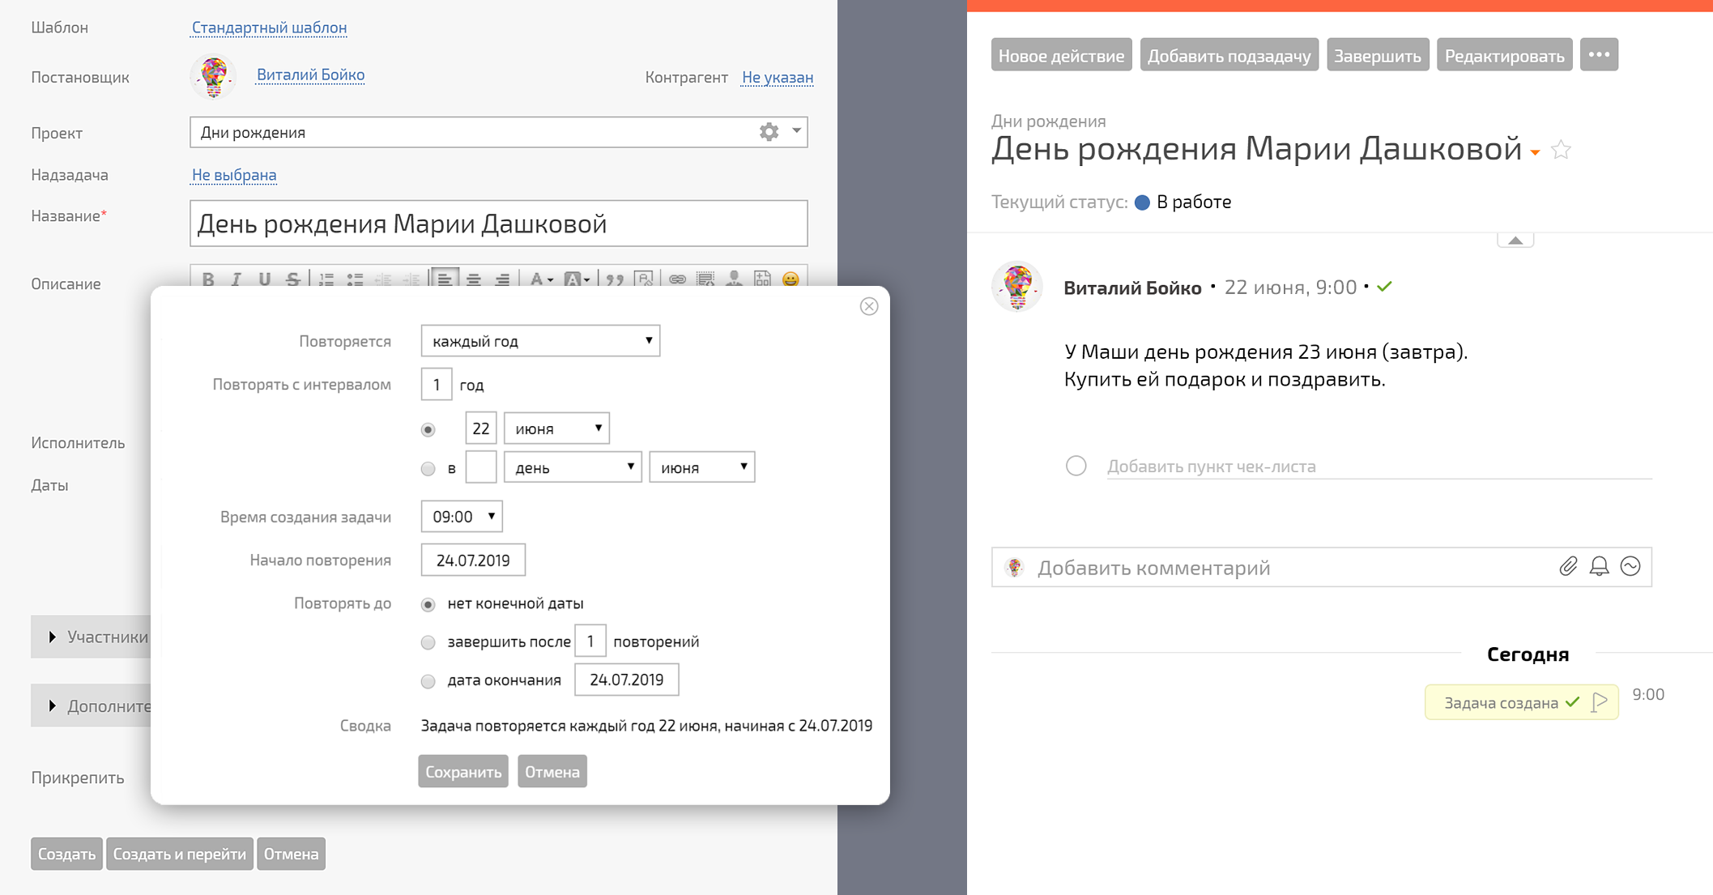Star the task 'День рождения Марии Дашковой'

click(x=1561, y=150)
